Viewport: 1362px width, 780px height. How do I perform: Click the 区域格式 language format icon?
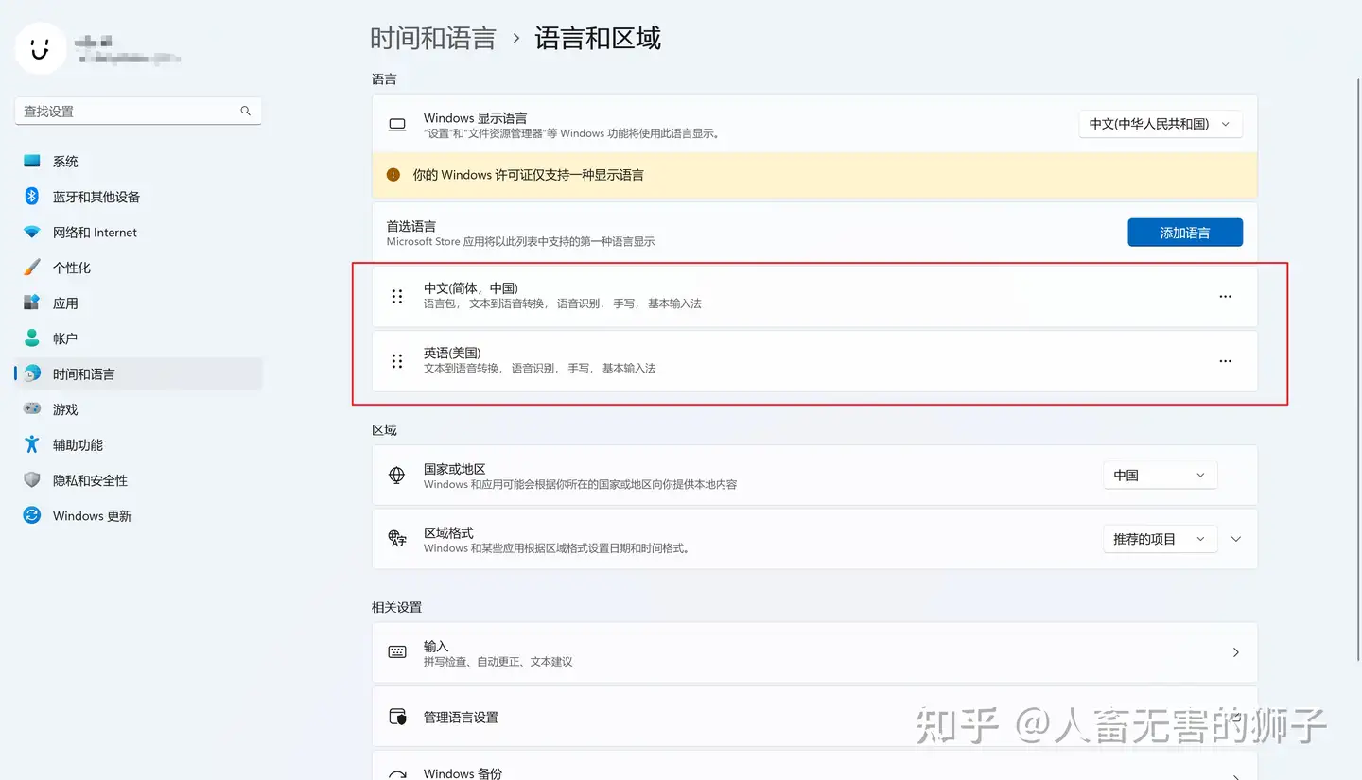click(397, 539)
